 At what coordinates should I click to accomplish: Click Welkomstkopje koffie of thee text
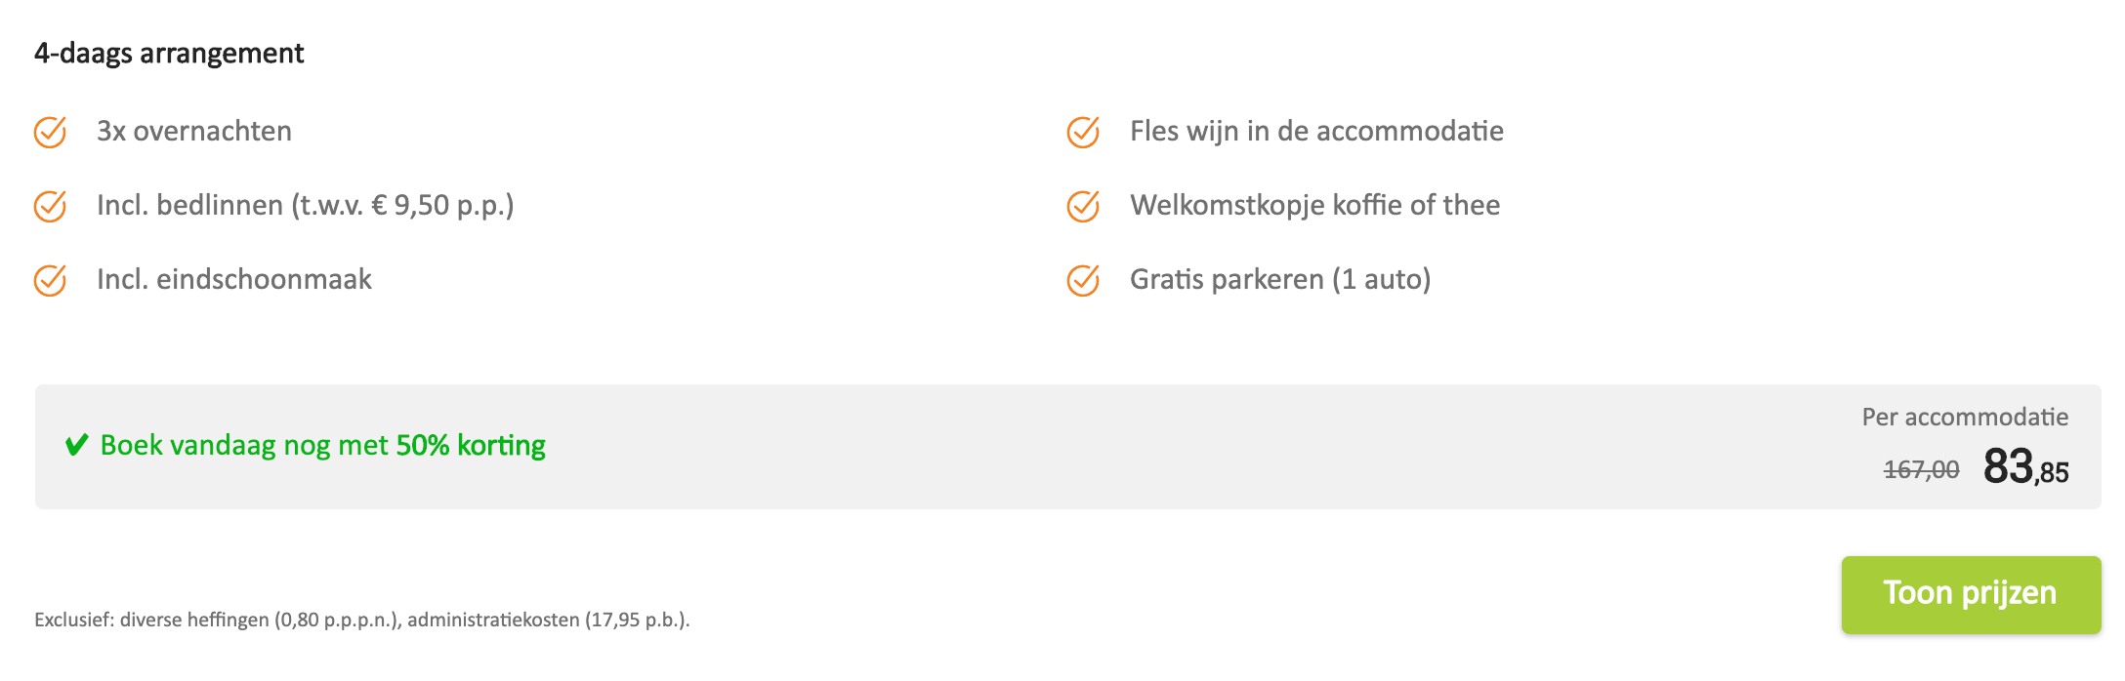click(1315, 205)
